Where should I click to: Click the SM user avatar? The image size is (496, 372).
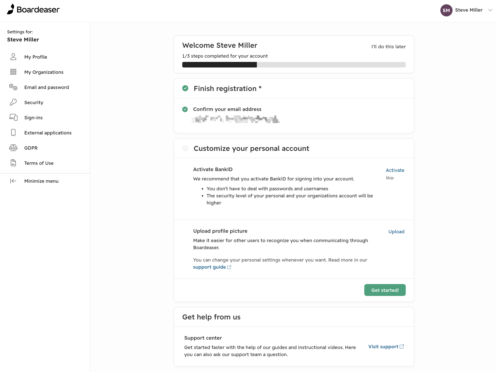[446, 10]
